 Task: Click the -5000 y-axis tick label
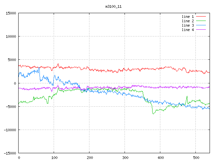(x=10, y=106)
